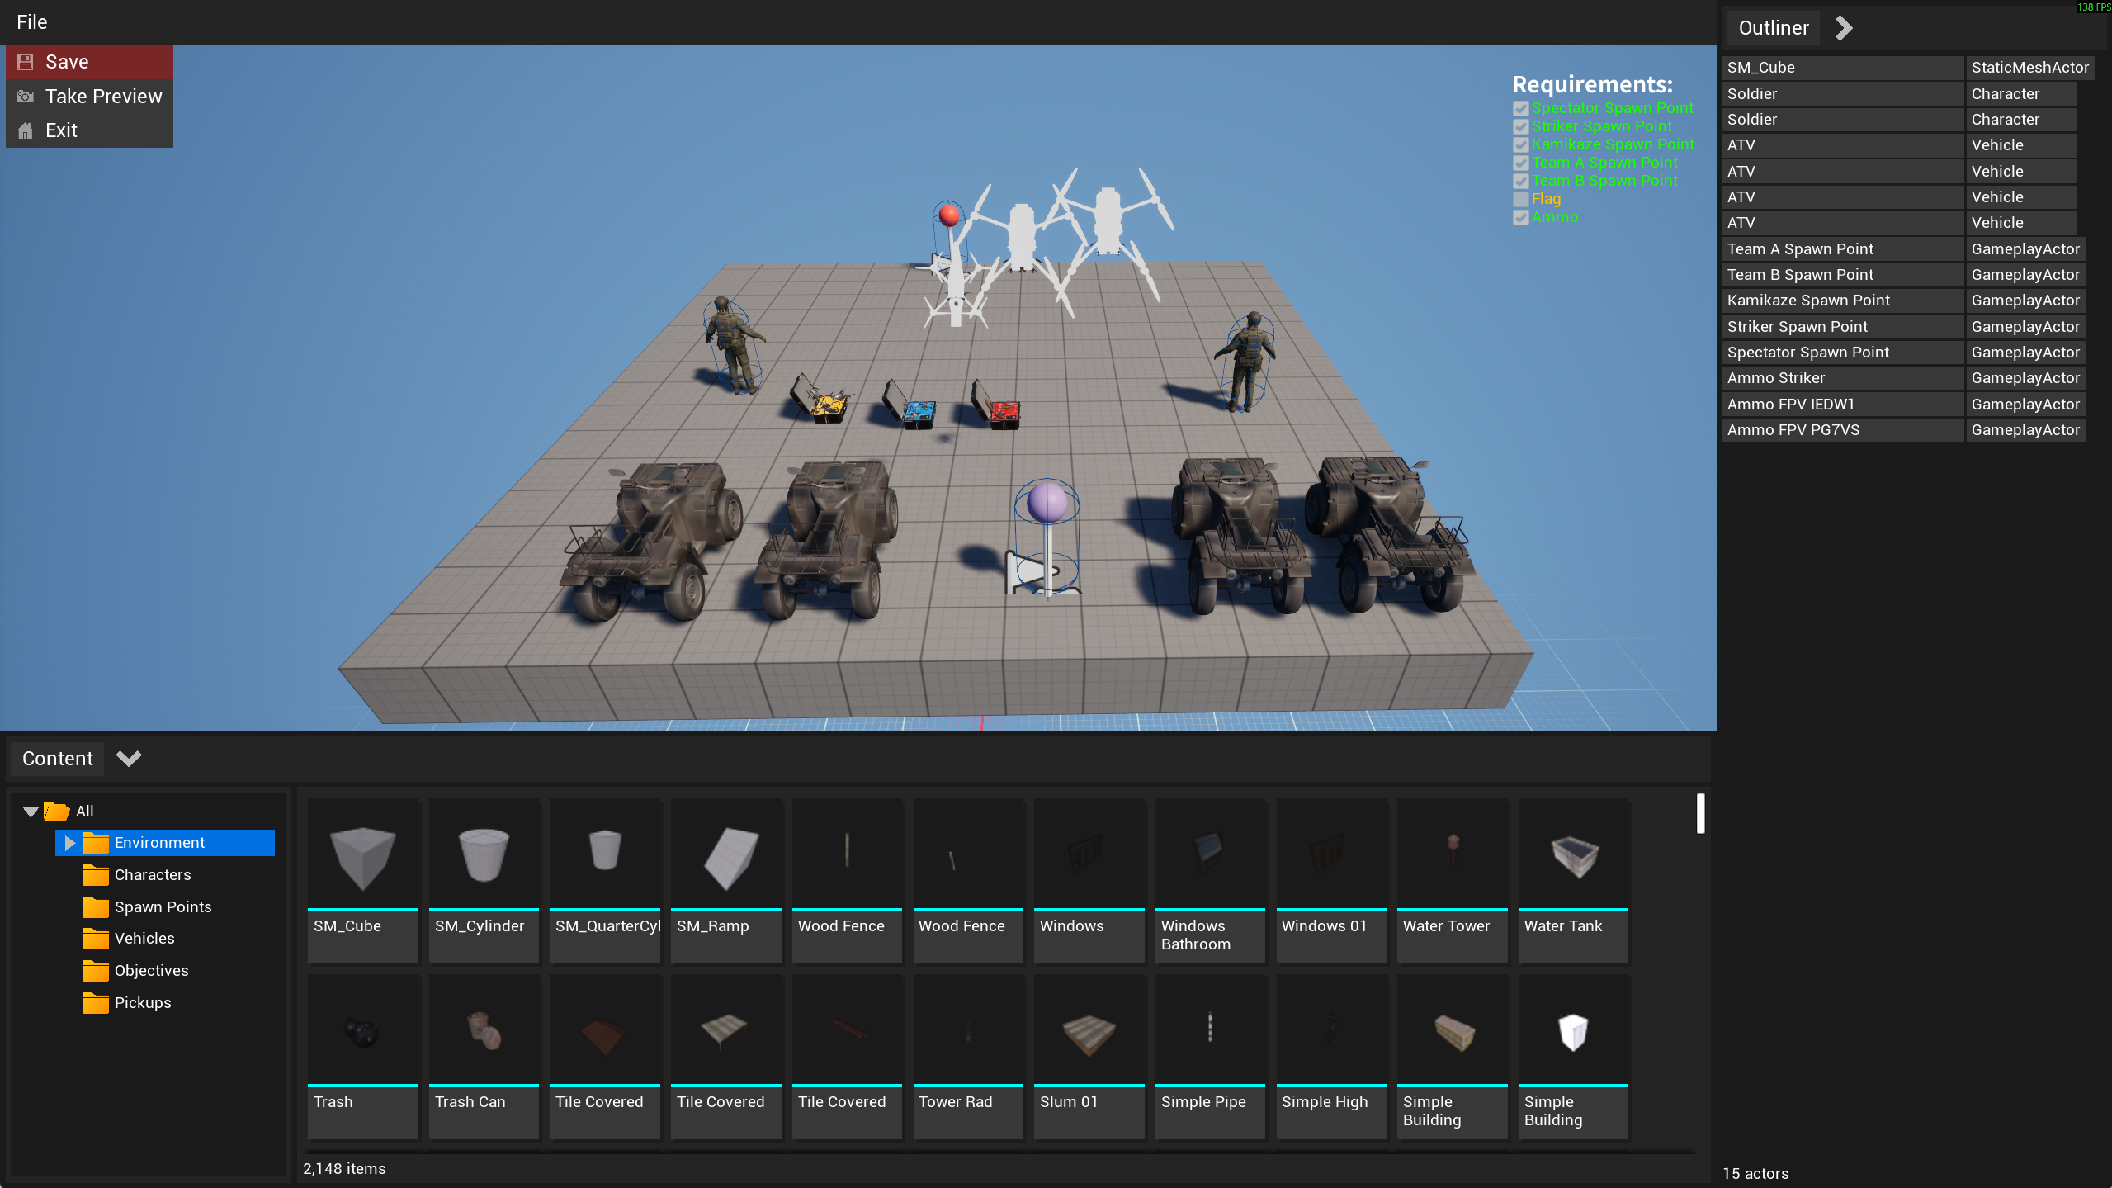Select the SM_Cube asset thumbnail

[x=362, y=857]
